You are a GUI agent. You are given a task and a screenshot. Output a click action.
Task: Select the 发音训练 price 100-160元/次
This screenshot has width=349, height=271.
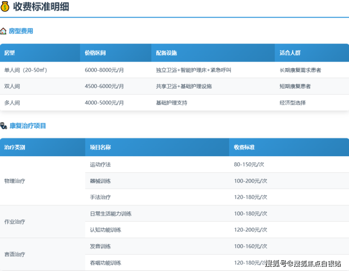[x=250, y=246]
